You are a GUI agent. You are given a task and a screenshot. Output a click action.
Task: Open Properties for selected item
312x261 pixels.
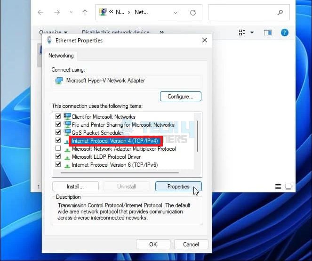(x=178, y=187)
